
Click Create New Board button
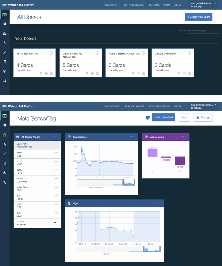coord(199,17)
